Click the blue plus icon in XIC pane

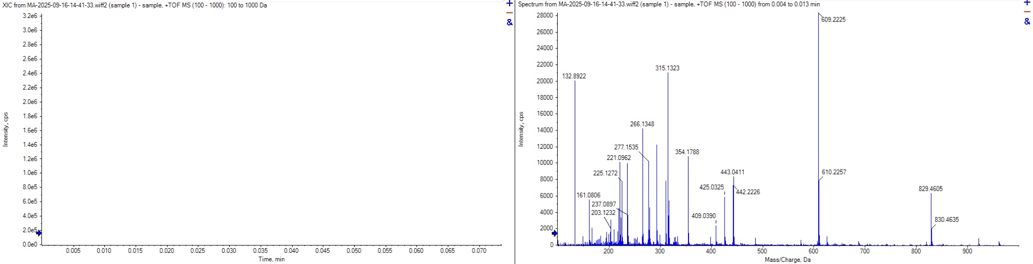(510, 4)
